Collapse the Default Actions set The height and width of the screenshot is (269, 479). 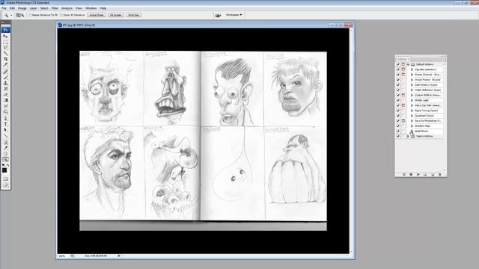coord(408,64)
